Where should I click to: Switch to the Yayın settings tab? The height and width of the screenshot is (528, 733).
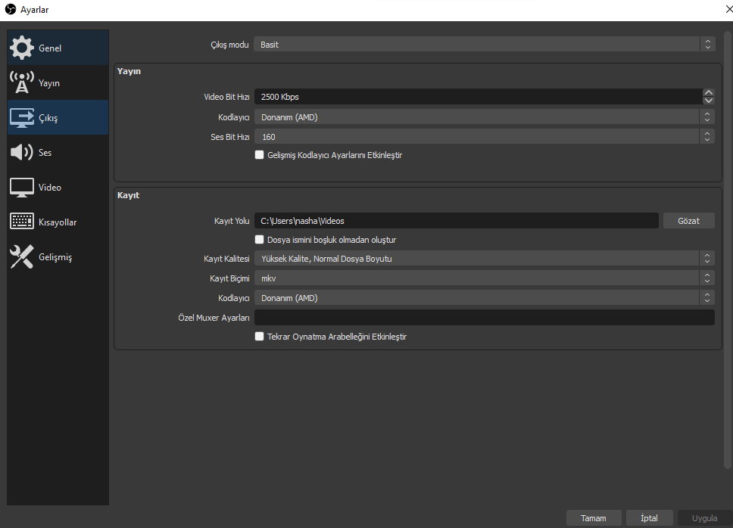pyautogui.click(x=58, y=82)
